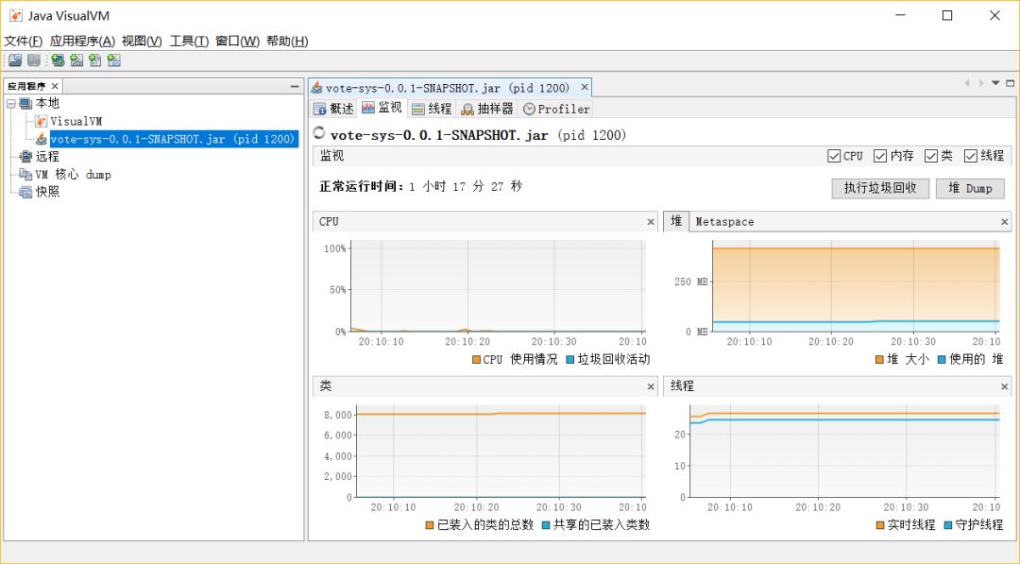Image resolution: width=1020 pixels, height=564 pixels.
Task: Open the 应用程序(A) menu
Action: pyautogui.click(x=82, y=41)
